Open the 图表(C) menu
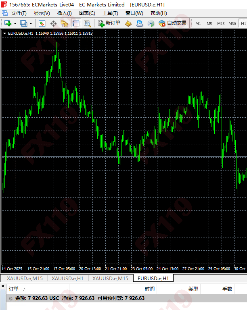Image resolution: width=247 pixels, height=310 pixels. (x=87, y=13)
